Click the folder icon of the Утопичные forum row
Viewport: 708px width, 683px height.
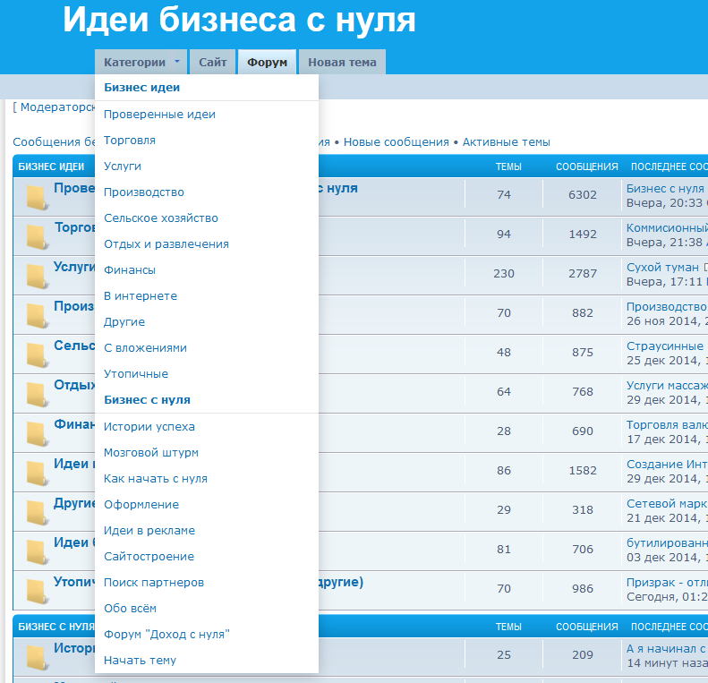coord(37,590)
